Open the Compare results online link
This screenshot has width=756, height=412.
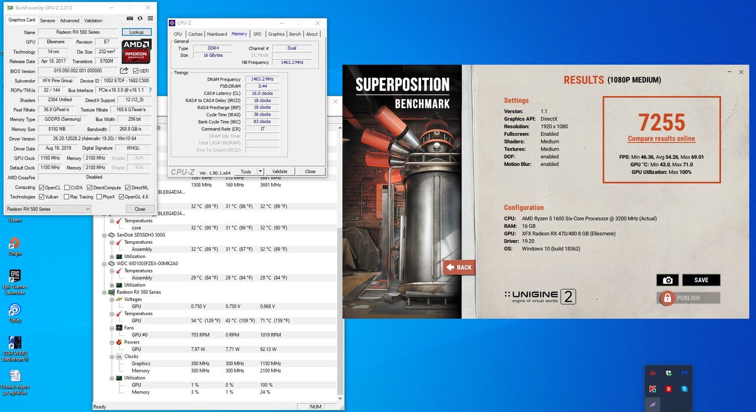661,139
